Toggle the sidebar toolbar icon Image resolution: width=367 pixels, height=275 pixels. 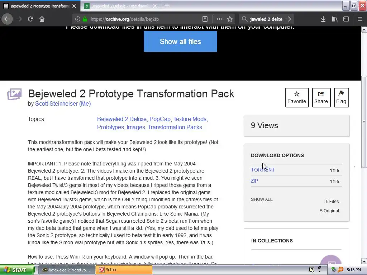346,19
